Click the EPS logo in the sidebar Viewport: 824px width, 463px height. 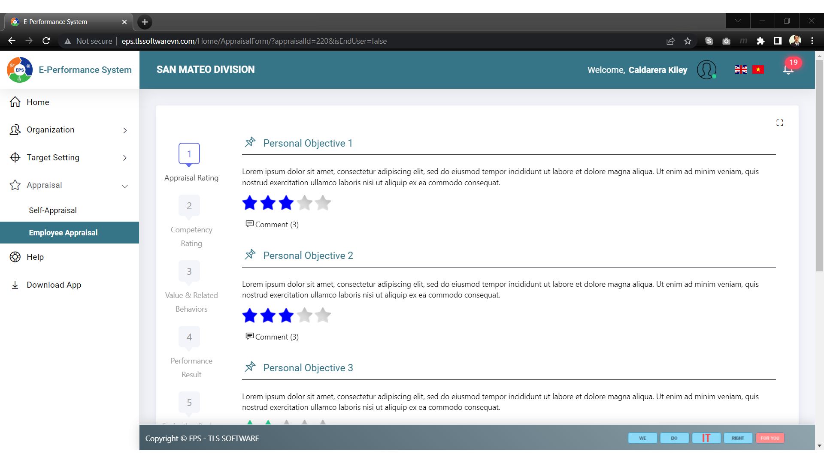coord(20,70)
